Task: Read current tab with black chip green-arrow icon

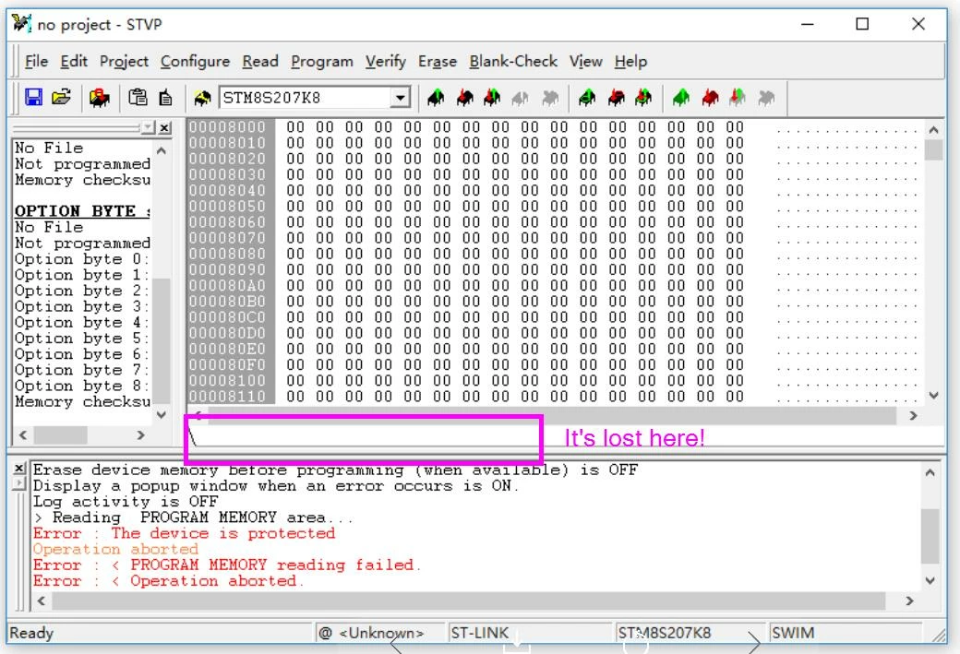Action: (x=436, y=97)
